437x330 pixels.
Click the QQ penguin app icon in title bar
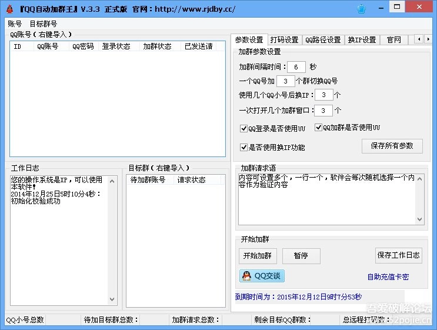pos(10,9)
